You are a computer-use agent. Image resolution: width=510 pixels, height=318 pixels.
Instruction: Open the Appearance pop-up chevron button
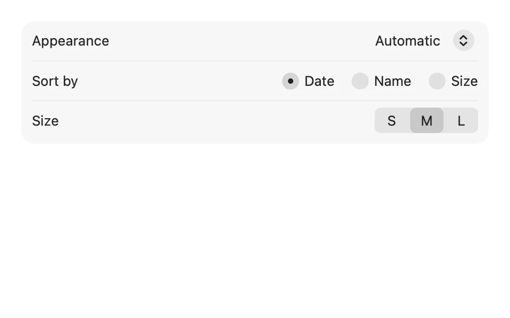[463, 41]
